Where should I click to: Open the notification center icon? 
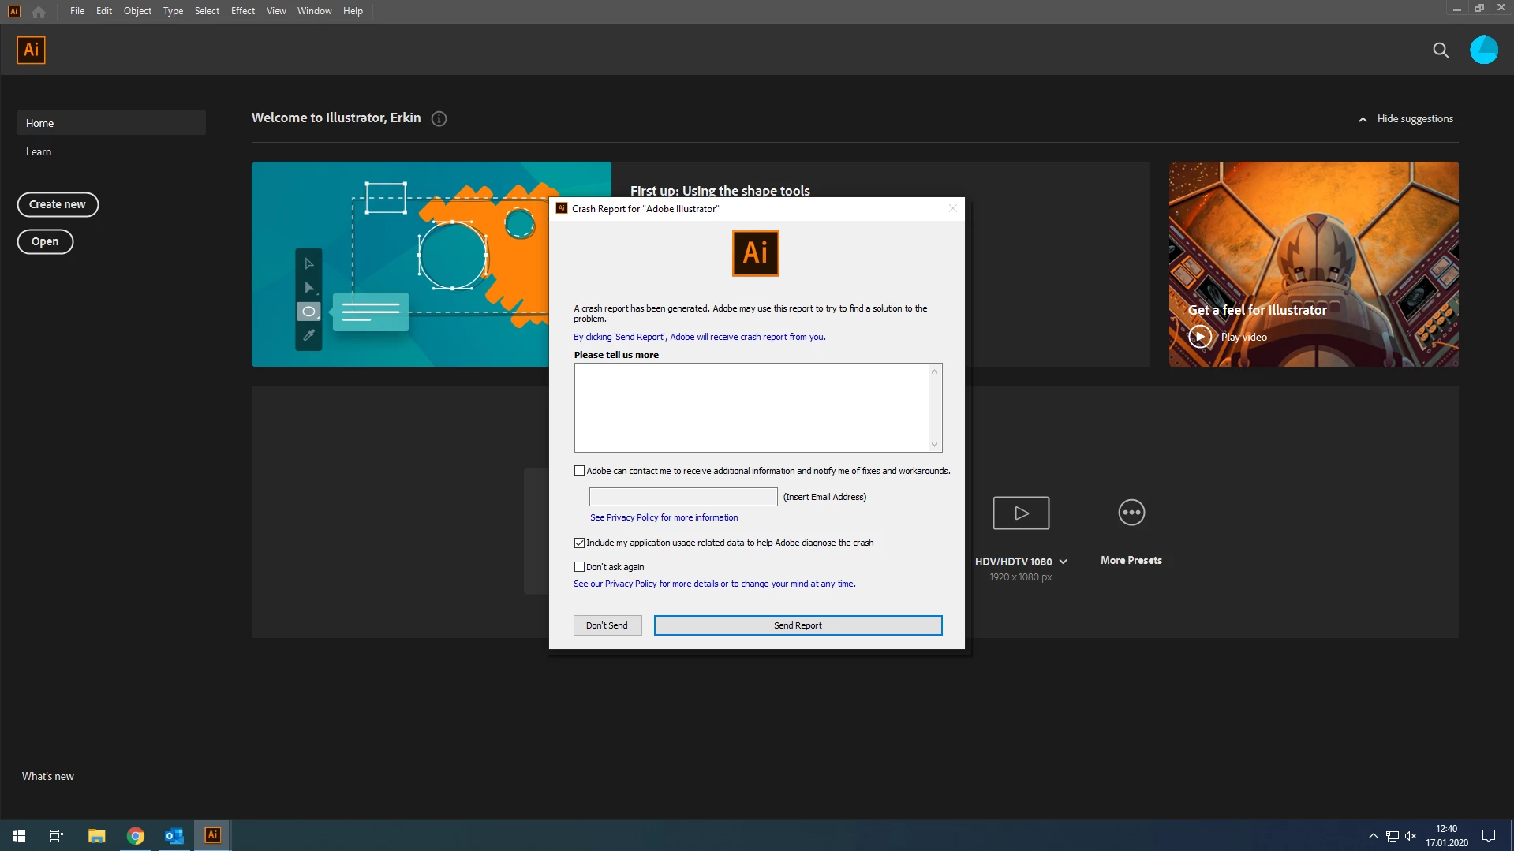pos(1489,836)
